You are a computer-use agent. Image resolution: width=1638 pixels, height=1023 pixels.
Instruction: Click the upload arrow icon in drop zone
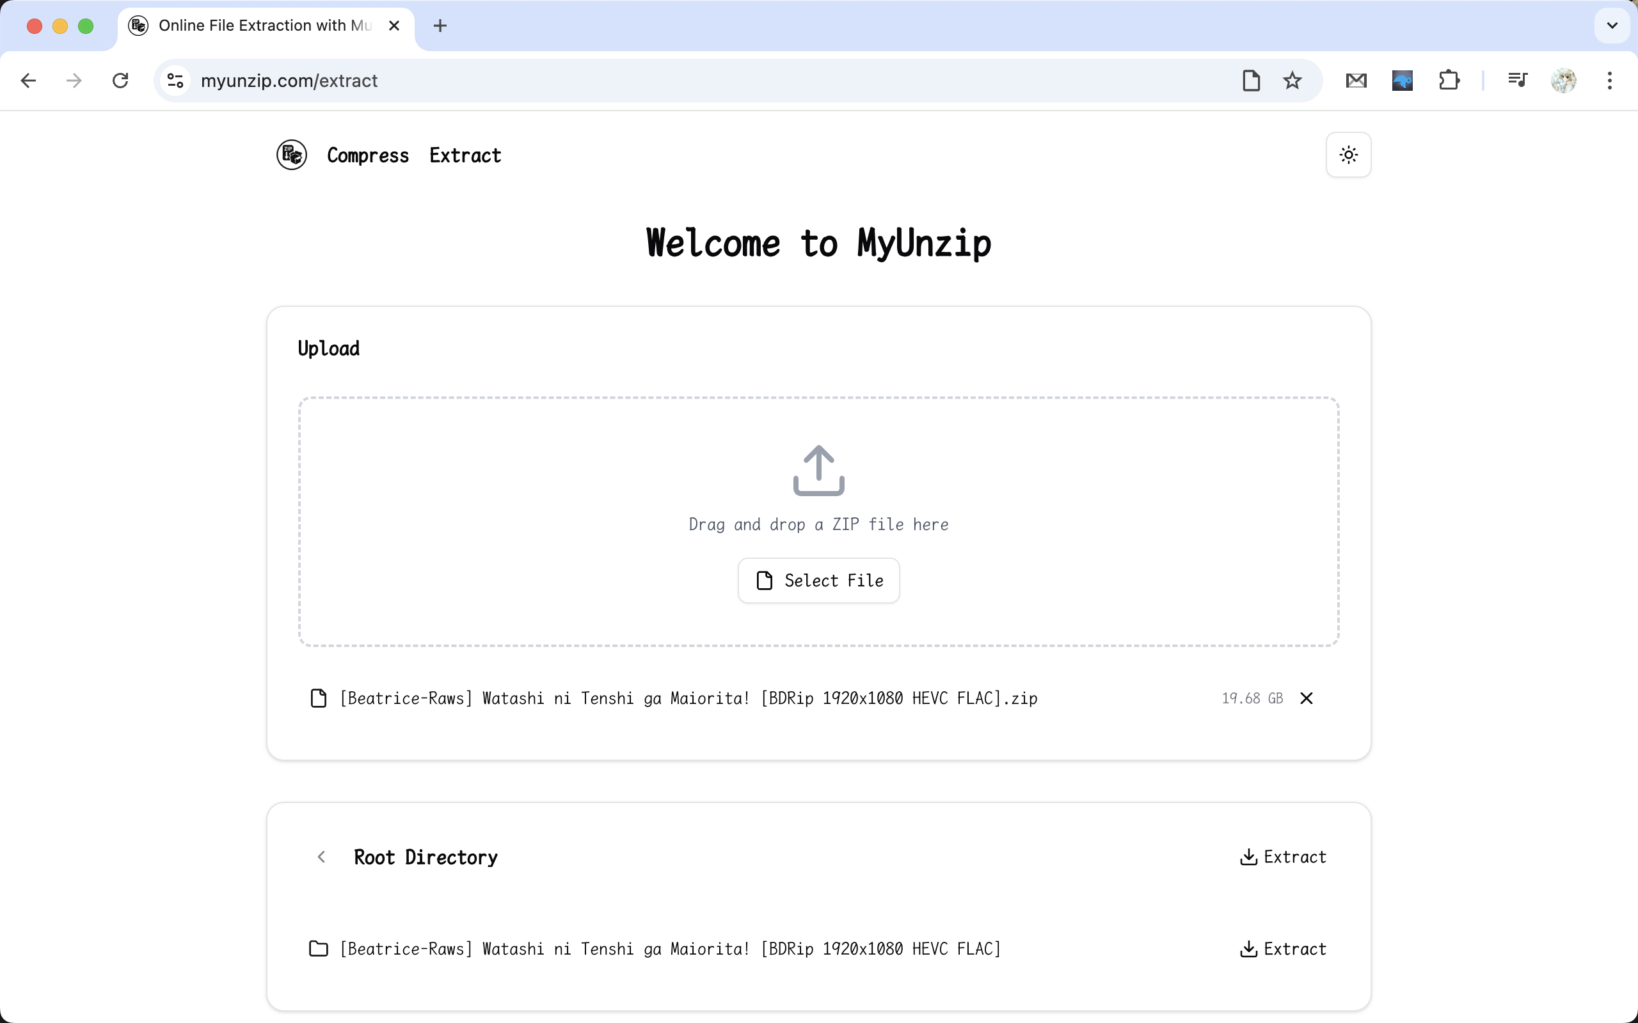pos(818,470)
